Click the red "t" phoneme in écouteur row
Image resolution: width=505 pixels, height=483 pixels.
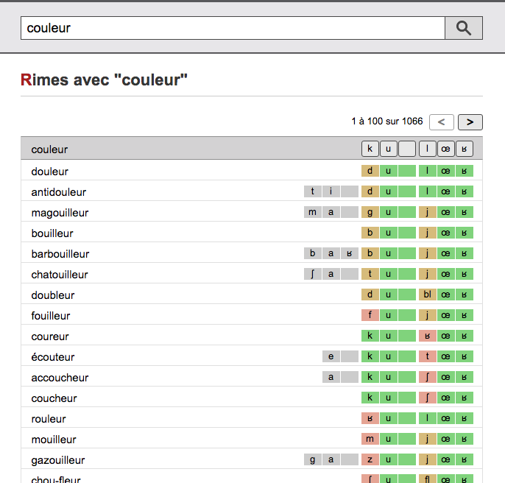click(x=428, y=356)
